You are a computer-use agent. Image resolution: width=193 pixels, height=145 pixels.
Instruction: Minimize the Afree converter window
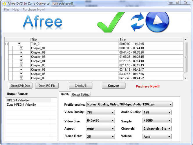tap(171, 2)
